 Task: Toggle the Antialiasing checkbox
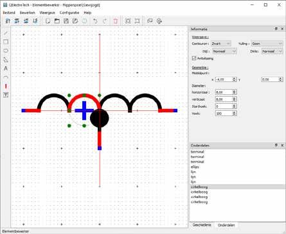pyautogui.click(x=194, y=58)
